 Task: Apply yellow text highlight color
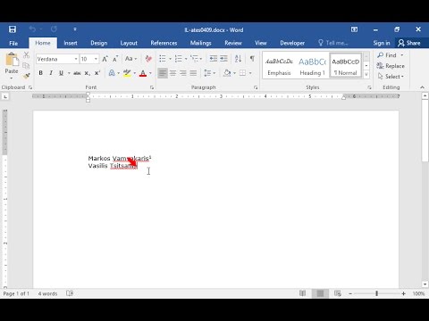click(127, 73)
